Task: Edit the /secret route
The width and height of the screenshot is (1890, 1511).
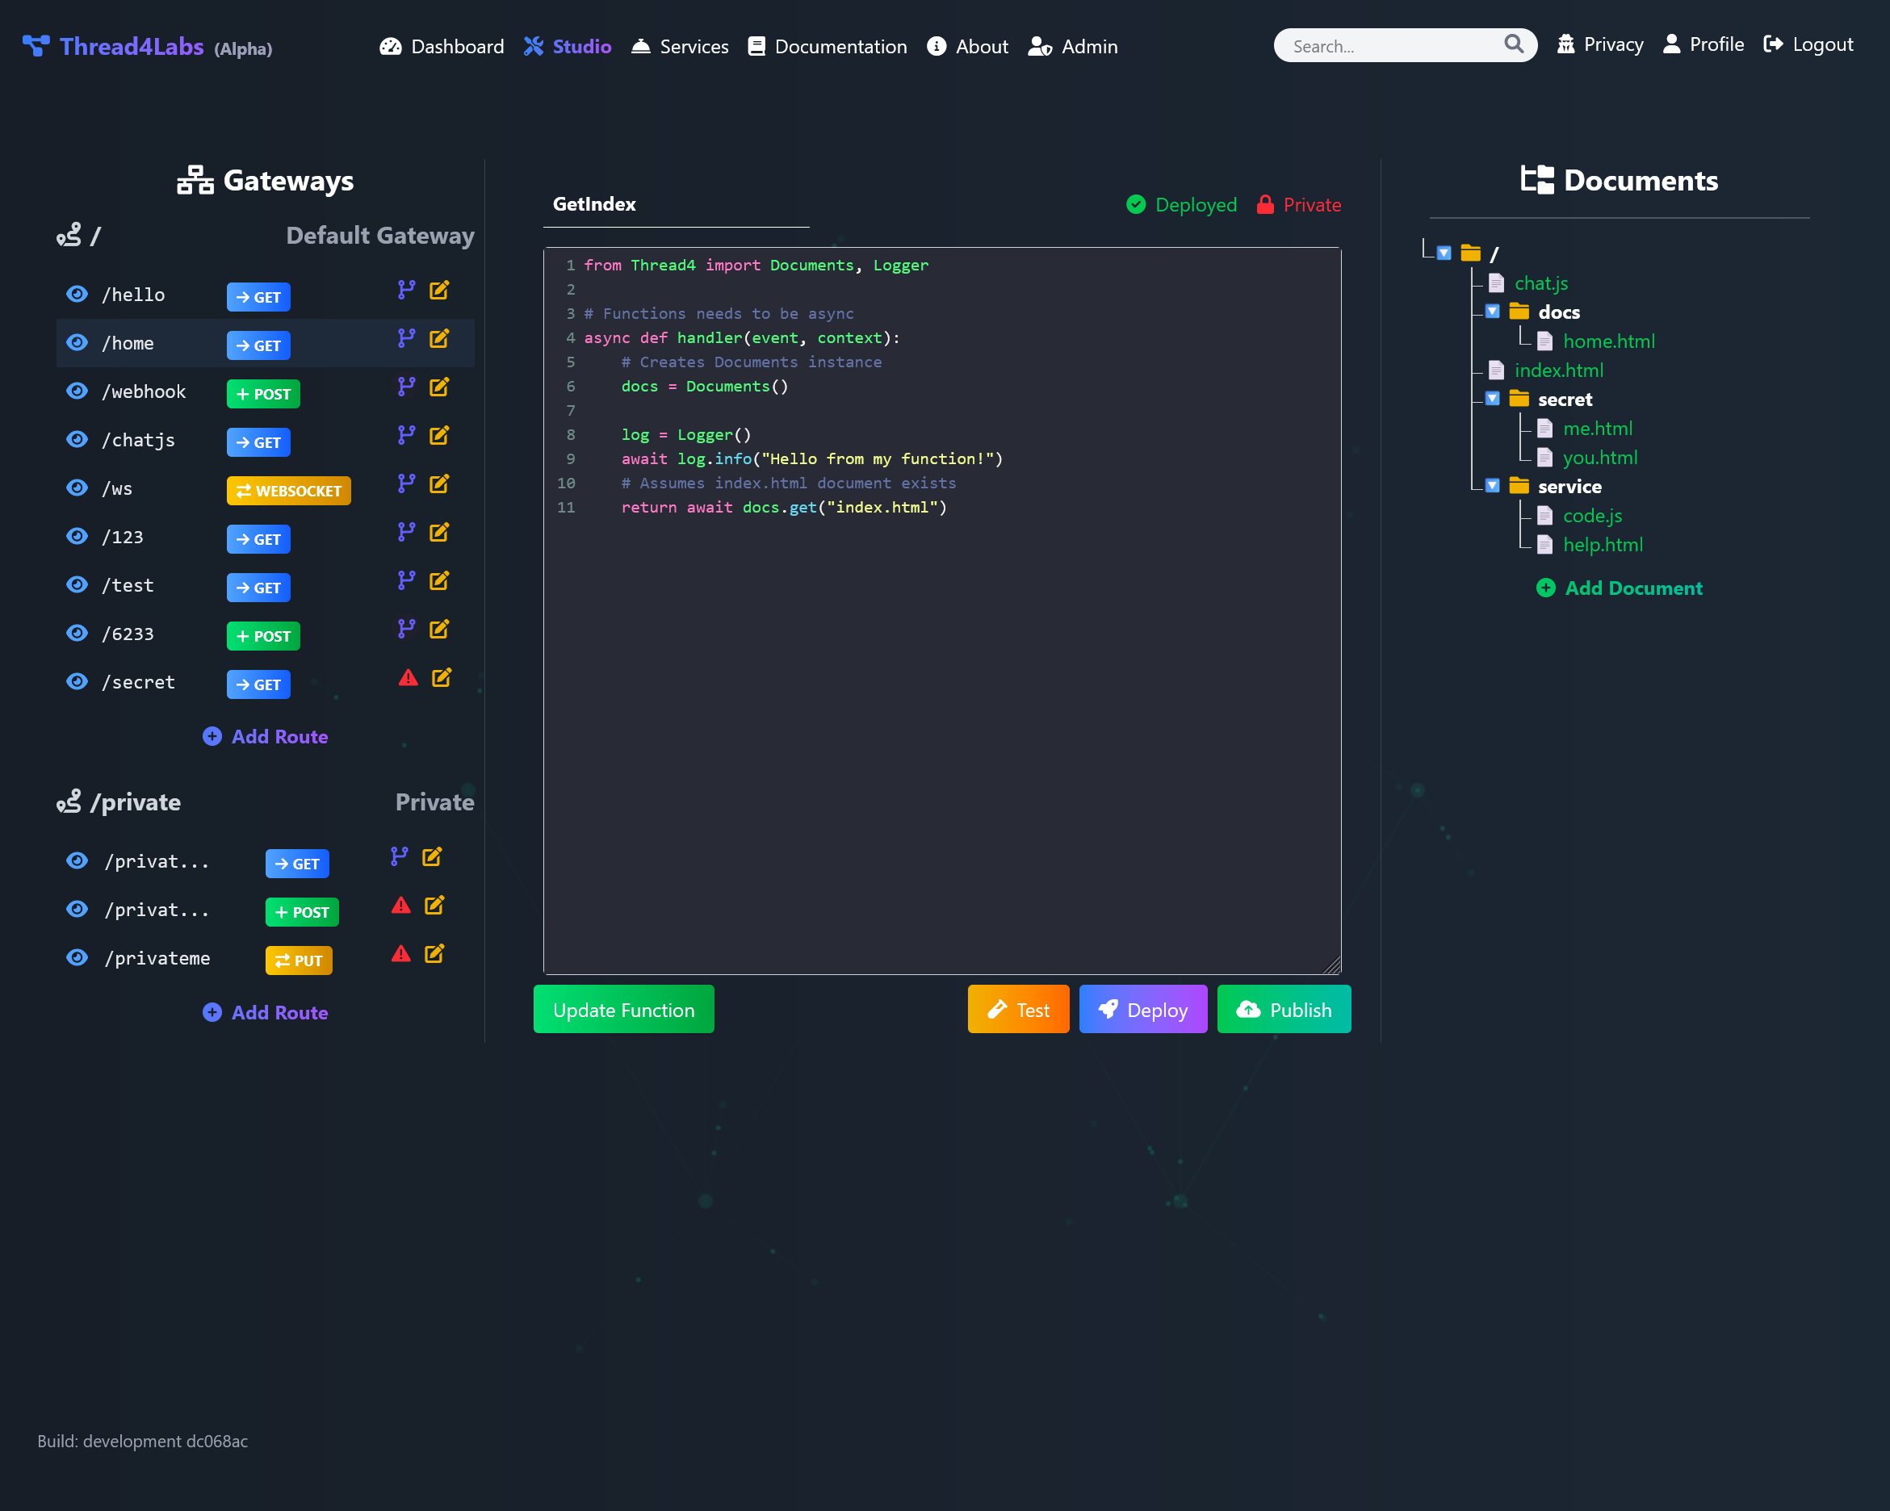Action: click(442, 677)
